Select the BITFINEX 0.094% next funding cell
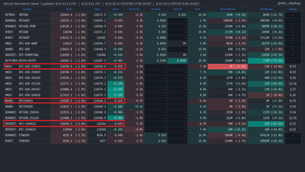The image size is (305, 172). tap(177, 61)
